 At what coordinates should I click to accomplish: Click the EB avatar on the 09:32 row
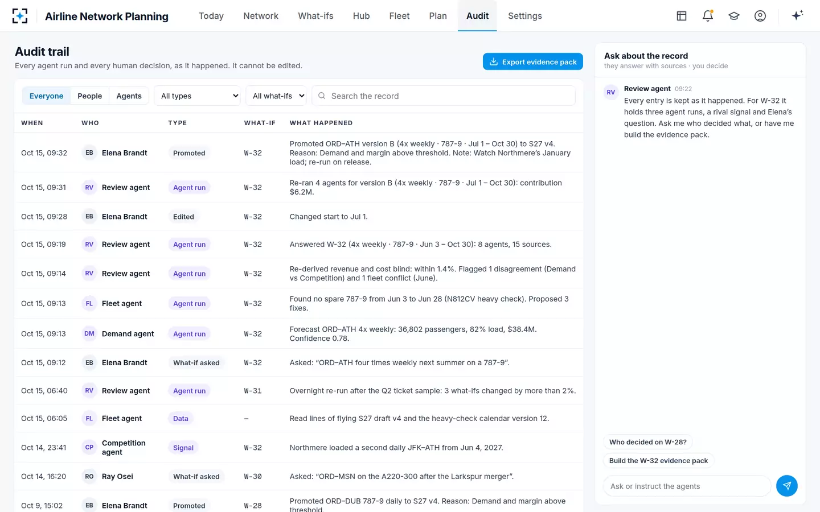click(89, 152)
